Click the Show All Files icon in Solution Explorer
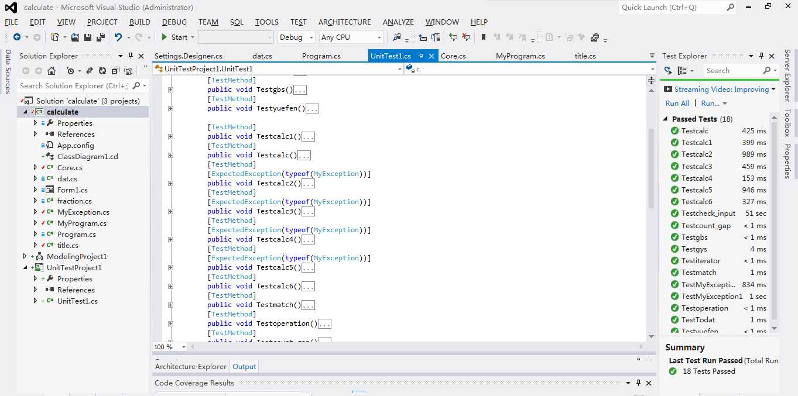Screen dimensions: 798x396 [128, 71]
